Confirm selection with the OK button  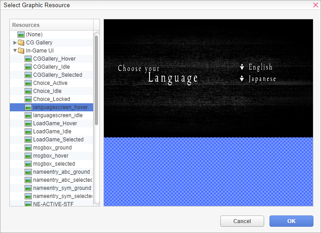point(291,221)
